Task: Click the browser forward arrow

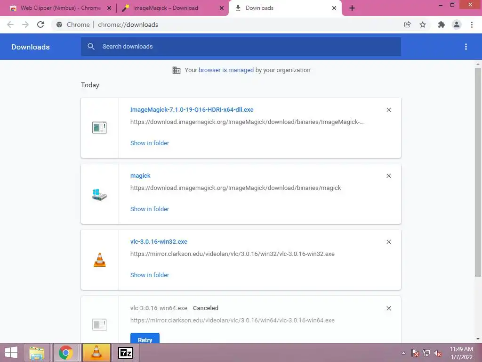Action: click(25, 25)
